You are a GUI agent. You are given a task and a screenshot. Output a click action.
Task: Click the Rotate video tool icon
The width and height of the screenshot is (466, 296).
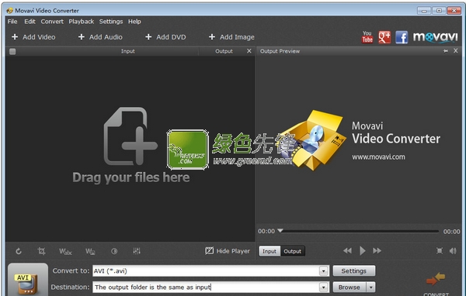pyautogui.click(x=19, y=251)
